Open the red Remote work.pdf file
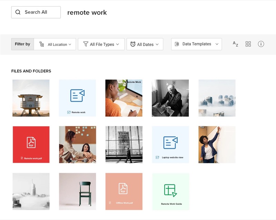 point(31,144)
